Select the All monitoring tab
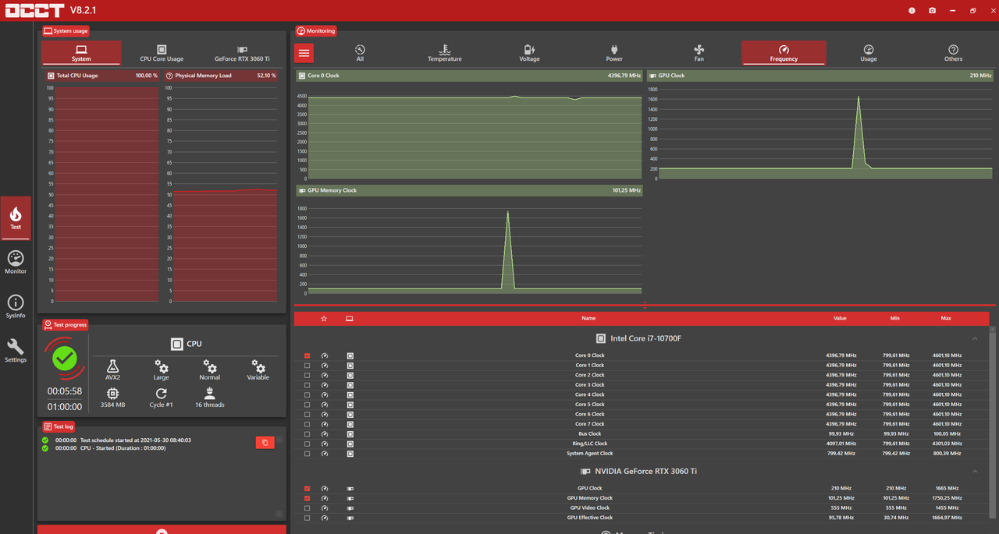The width and height of the screenshot is (999, 534). [x=360, y=53]
